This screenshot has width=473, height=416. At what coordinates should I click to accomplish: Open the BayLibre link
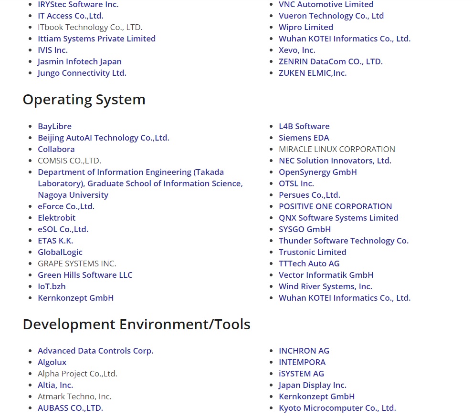[54, 126]
